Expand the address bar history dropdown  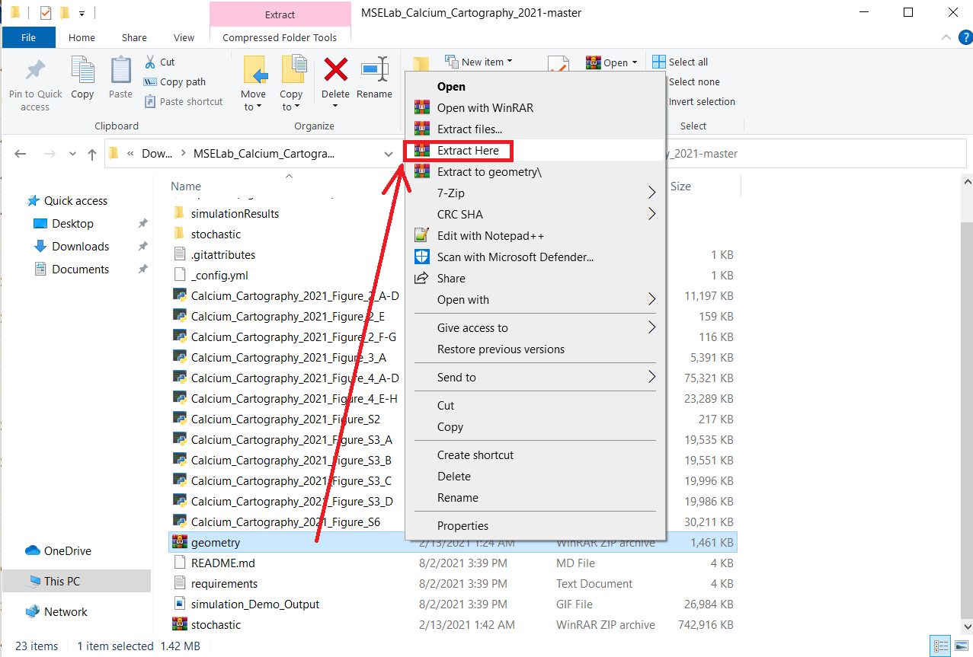tap(389, 154)
